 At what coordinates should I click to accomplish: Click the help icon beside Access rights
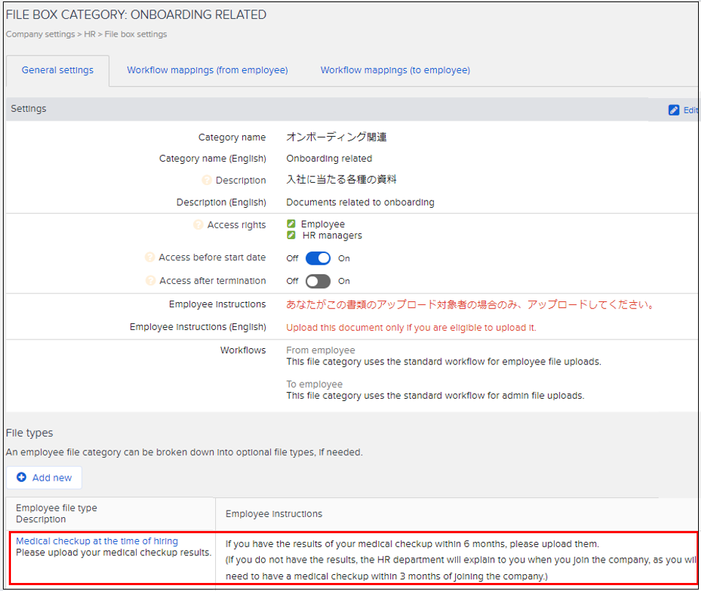pos(198,225)
